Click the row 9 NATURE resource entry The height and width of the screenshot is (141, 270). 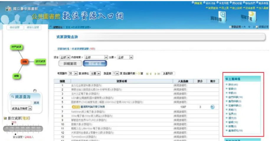pyautogui.click(x=89, y=120)
